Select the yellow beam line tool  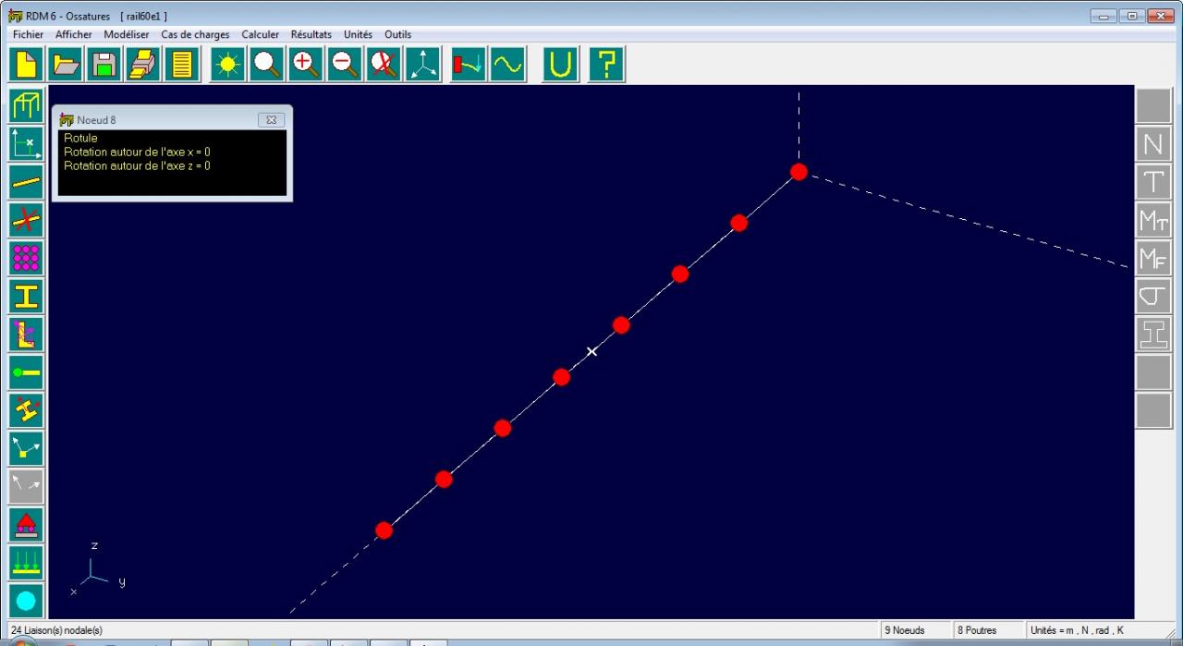[x=26, y=181]
